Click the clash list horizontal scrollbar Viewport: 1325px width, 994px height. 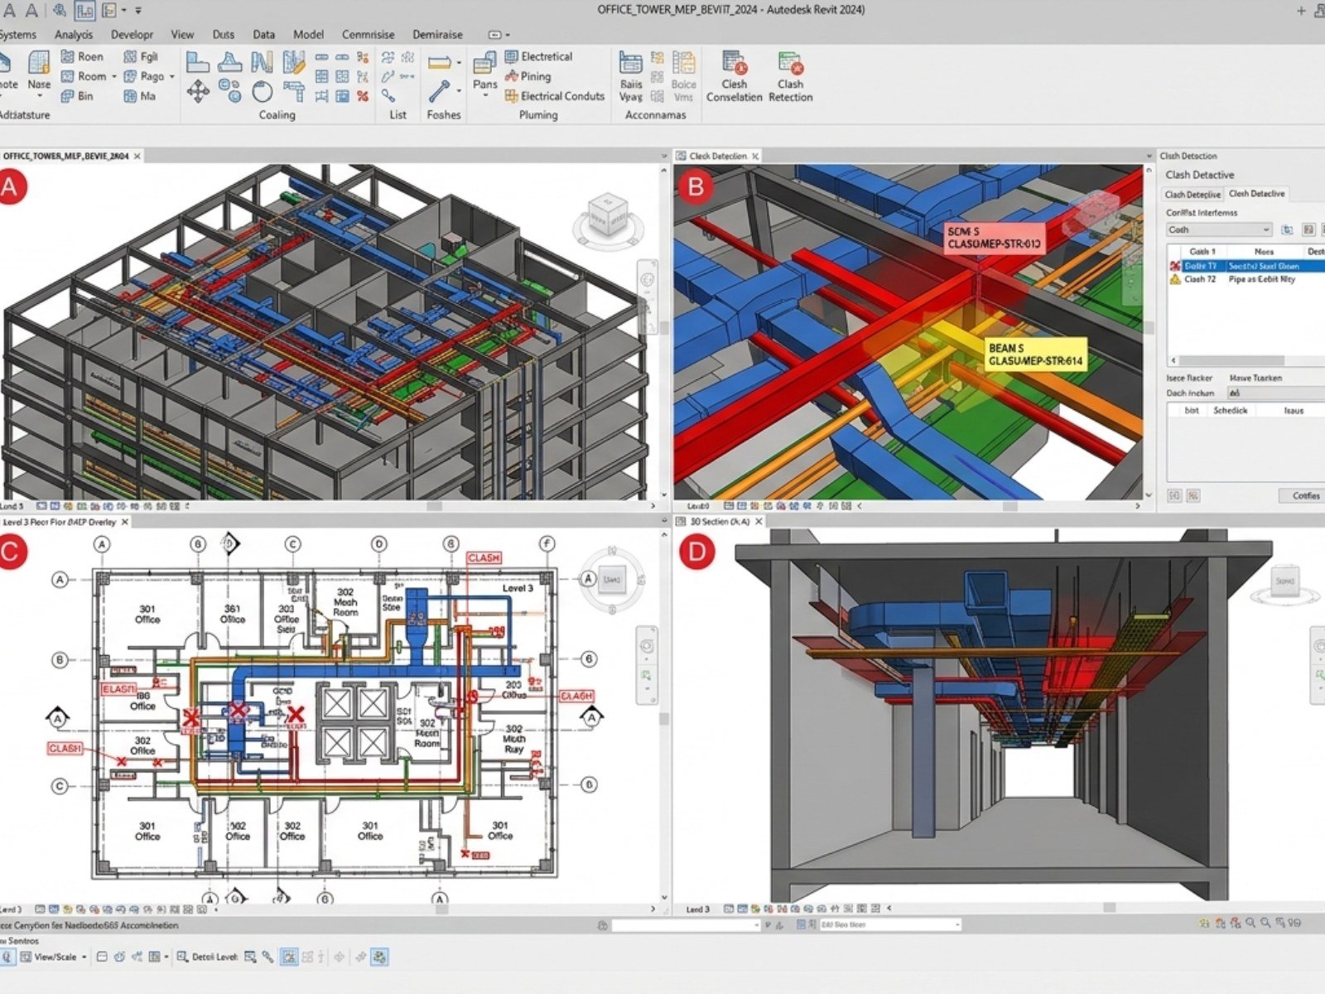pos(1231,360)
